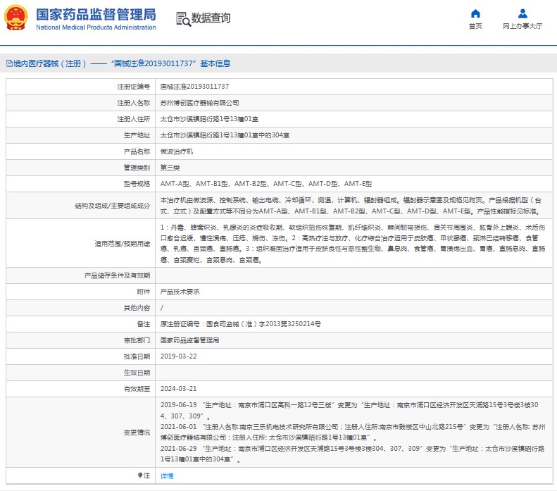Click registrant name 苏州博创医疗器械有限公司
557x491 pixels.
[200, 103]
